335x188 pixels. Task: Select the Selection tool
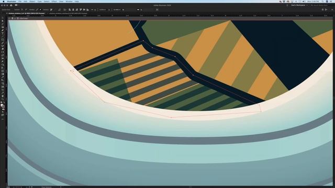pos(3,18)
